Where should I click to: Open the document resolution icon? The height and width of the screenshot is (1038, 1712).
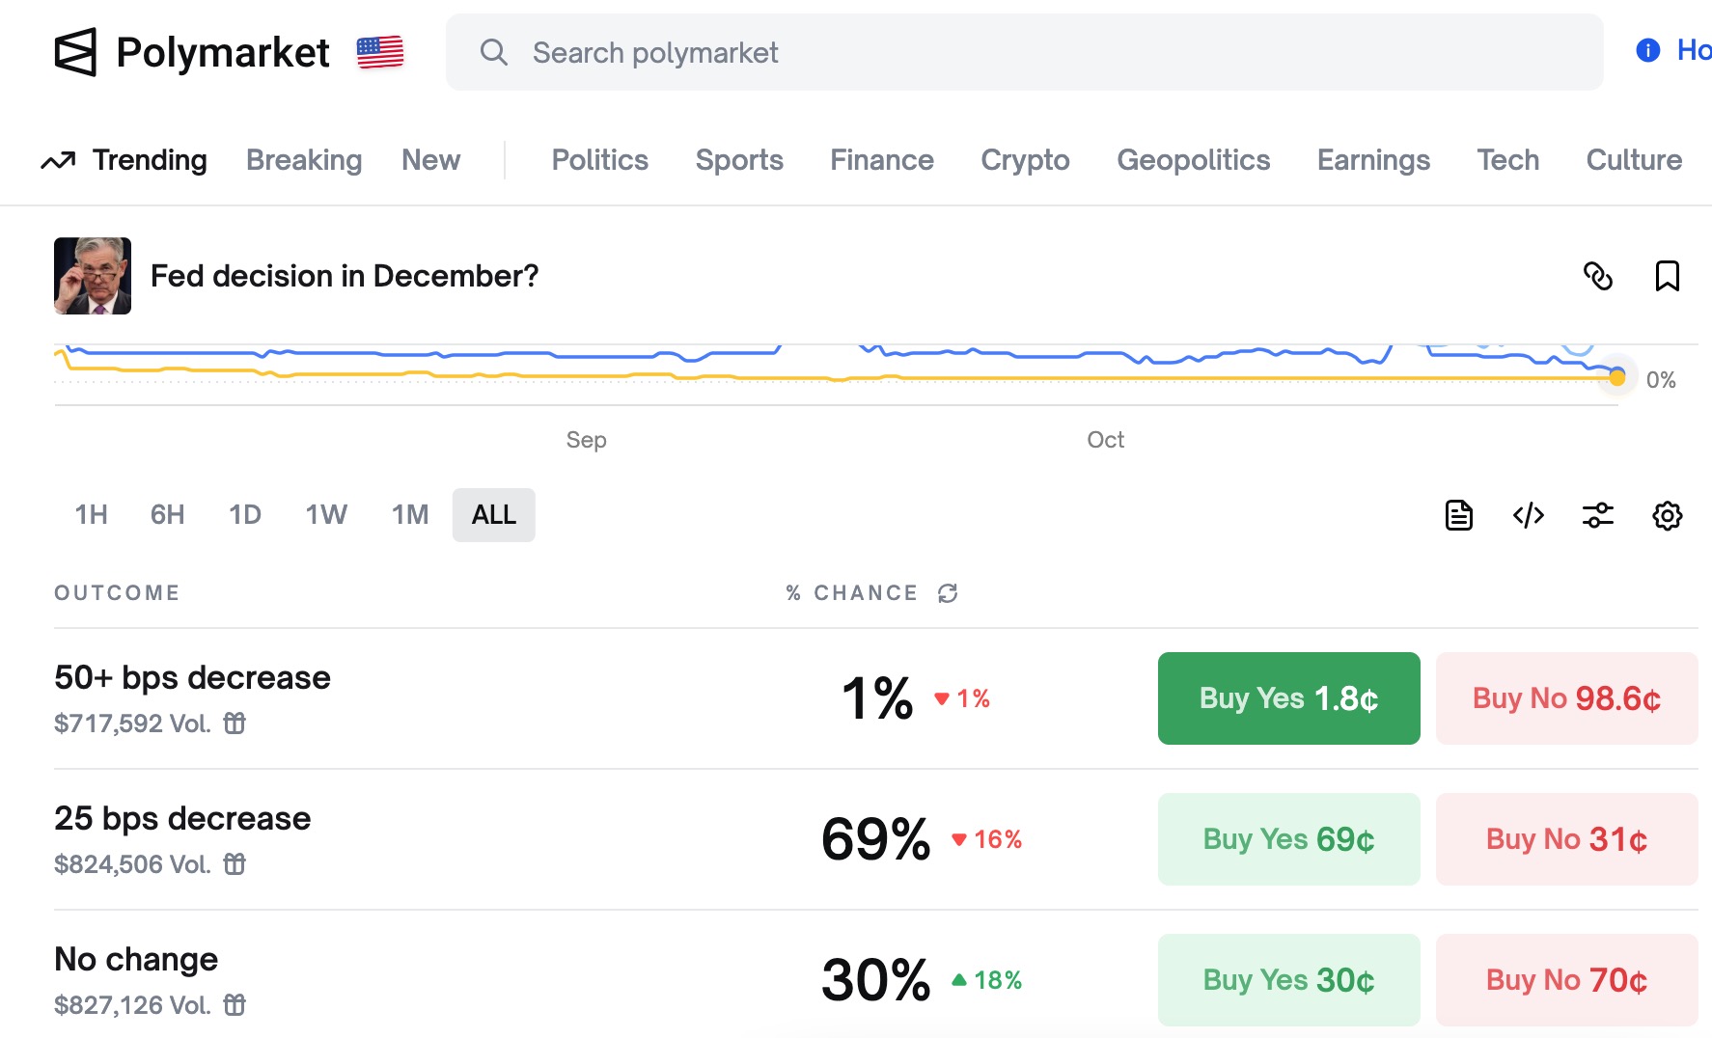coord(1459,515)
